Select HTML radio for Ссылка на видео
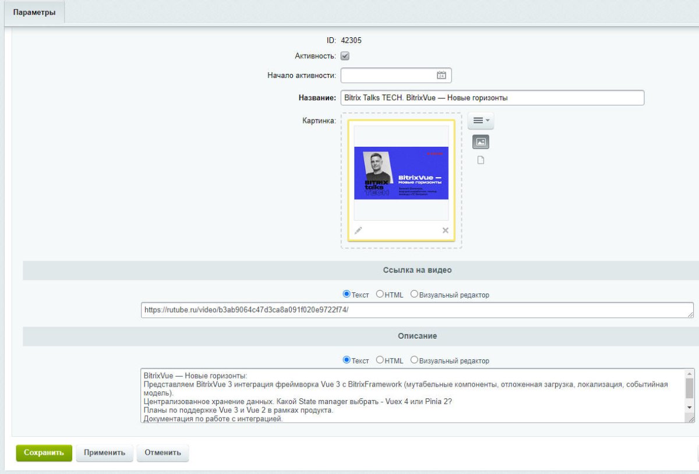This screenshot has height=474, width=699. coord(380,294)
